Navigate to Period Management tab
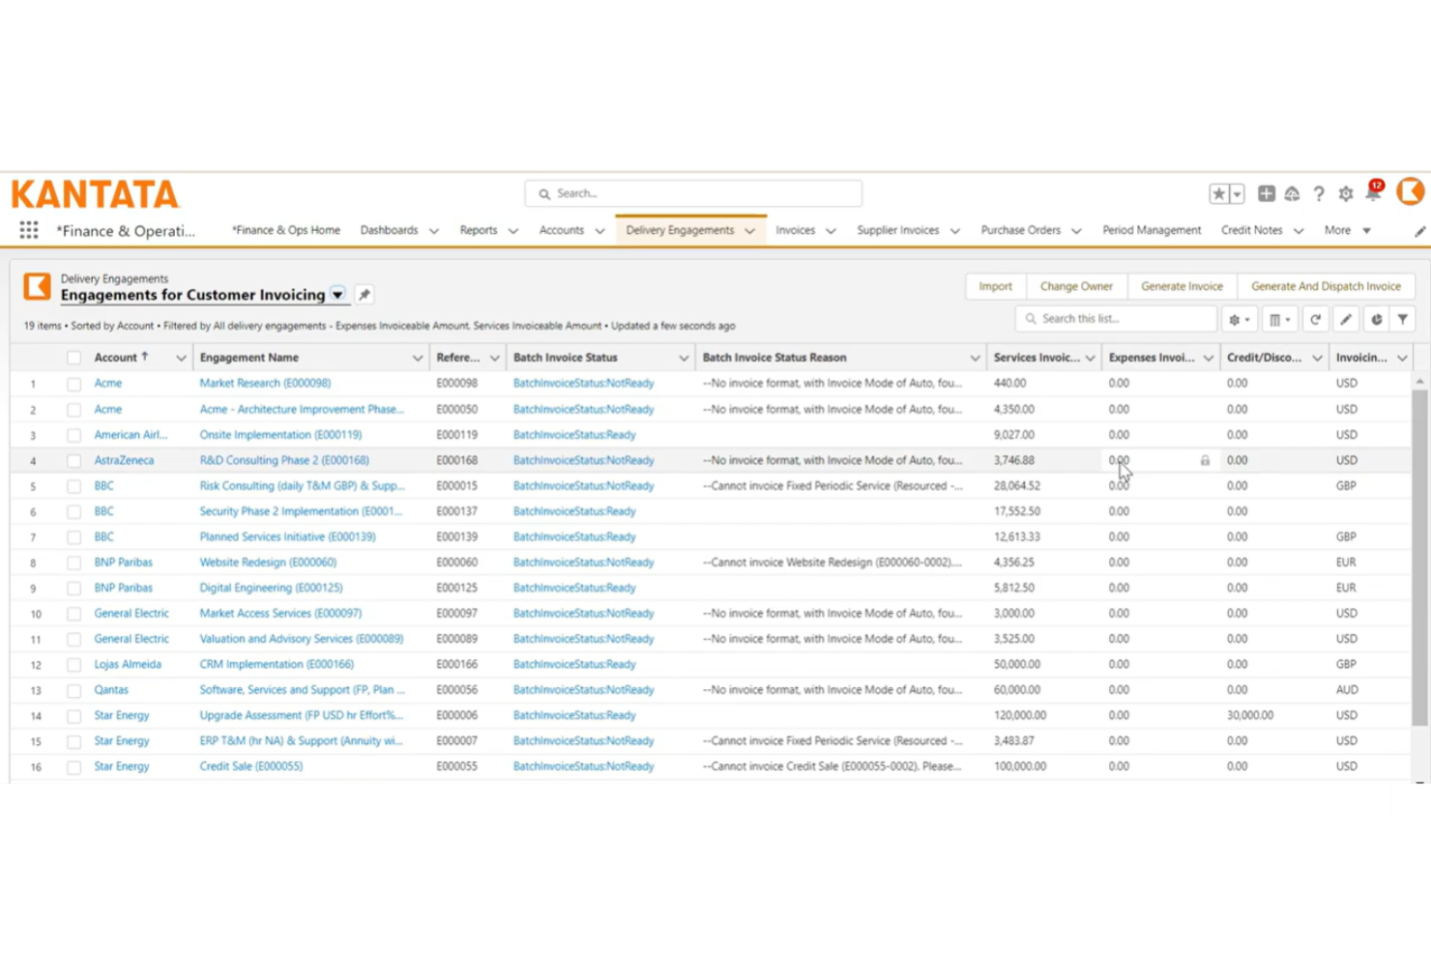The image size is (1431, 954). coord(1152,230)
